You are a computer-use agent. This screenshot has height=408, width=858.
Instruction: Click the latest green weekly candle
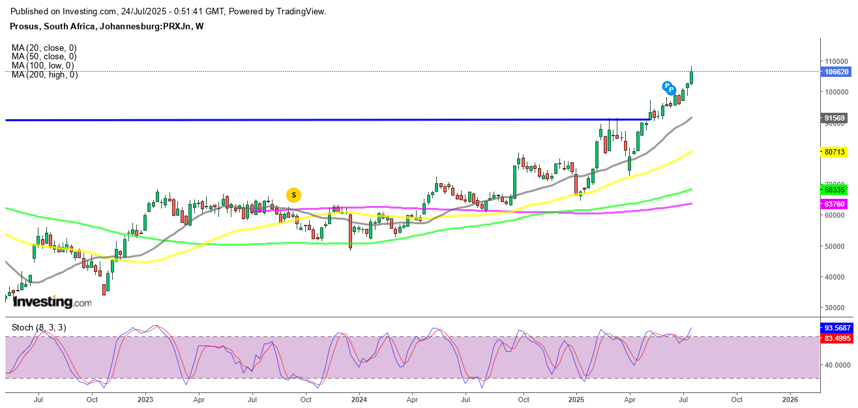tap(691, 77)
